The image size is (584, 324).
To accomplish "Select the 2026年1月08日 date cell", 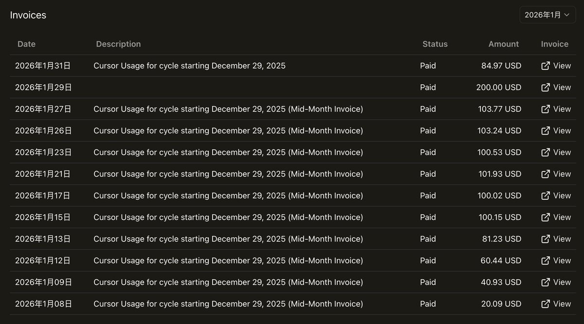I will click(43, 304).
